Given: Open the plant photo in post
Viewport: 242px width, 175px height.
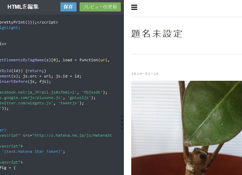Looking at the screenshot, I should (x=187, y=128).
